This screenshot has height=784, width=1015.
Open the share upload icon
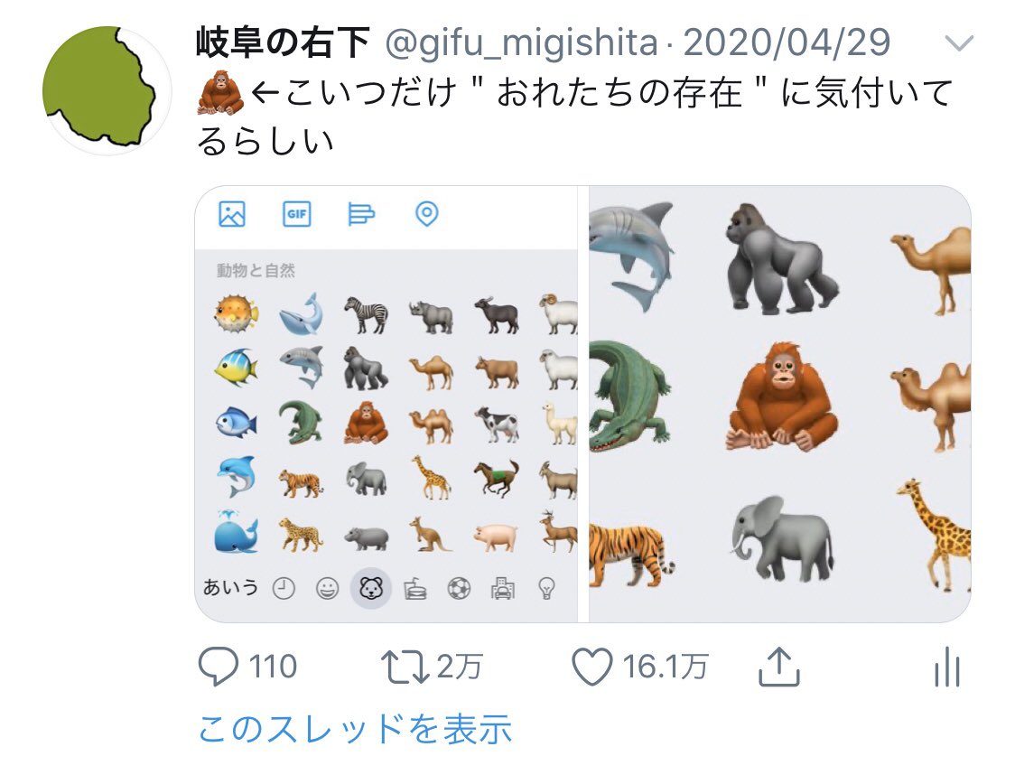[x=778, y=667]
